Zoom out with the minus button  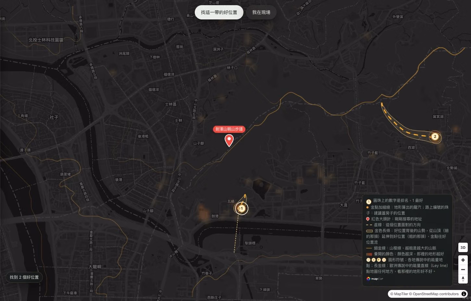pyautogui.click(x=463, y=270)
